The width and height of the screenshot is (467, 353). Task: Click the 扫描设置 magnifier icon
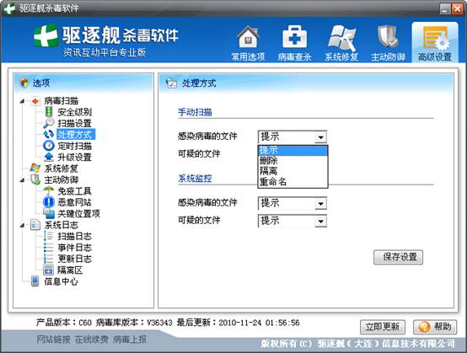click(49, 123)
